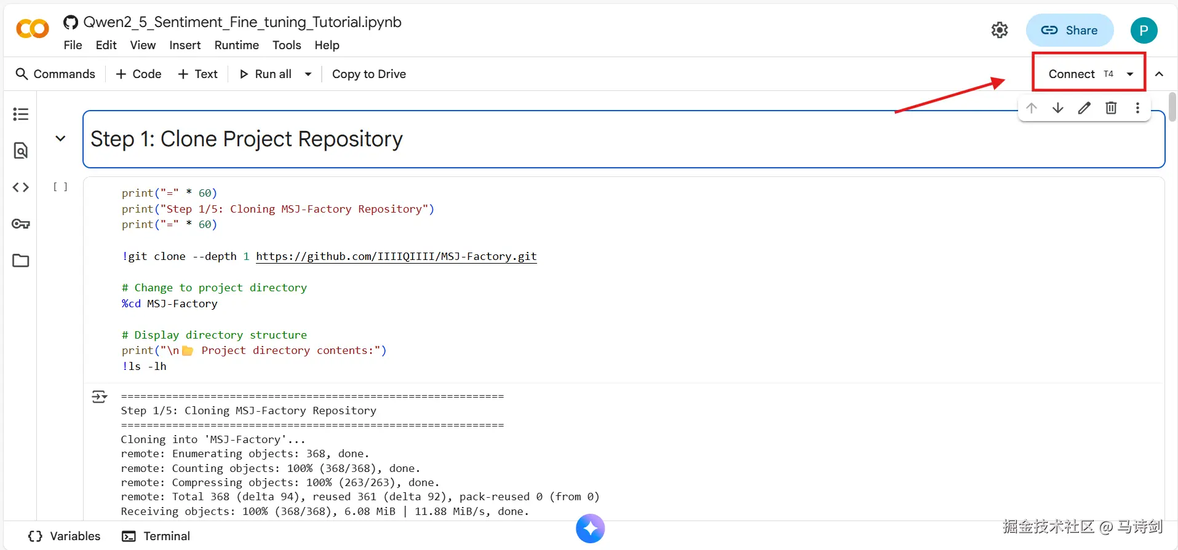Viewport: 1178px width, 550px height.
Task: Open the settings gear icon
Action: tap(1000, 30)
